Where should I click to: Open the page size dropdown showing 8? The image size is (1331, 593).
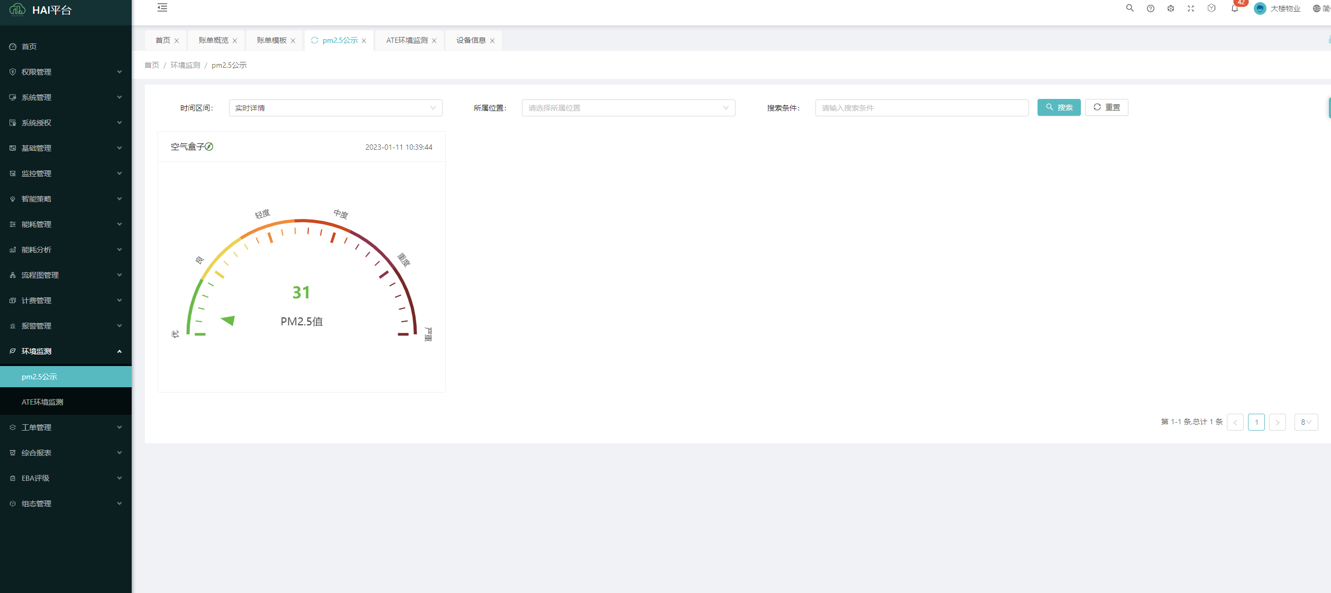(x=1306, y=422)
